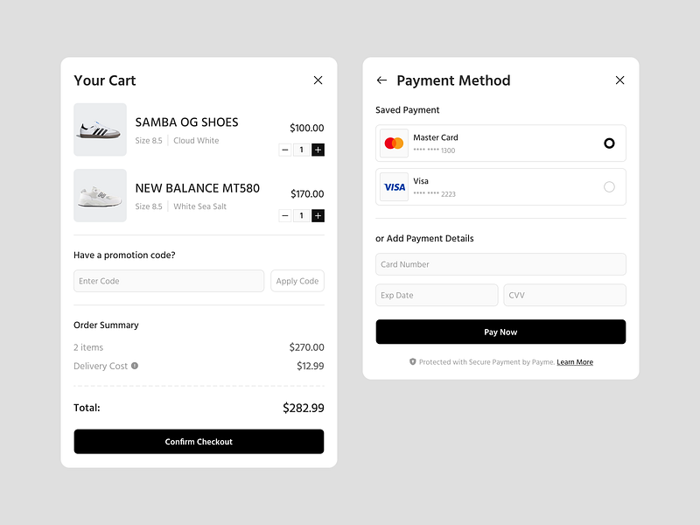Close the Payment Method panel
Screen dimensions: 700x525
pos(619,80)
